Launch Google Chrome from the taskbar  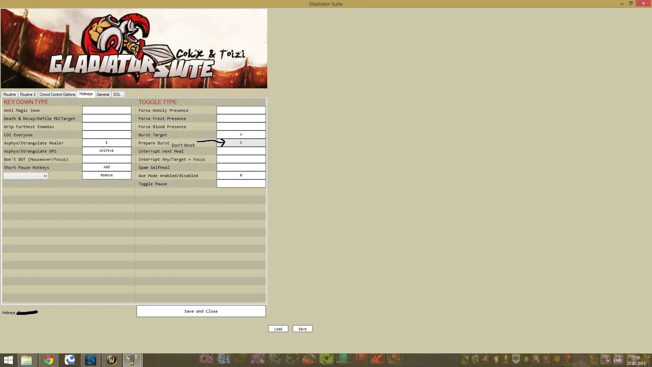(49, 360)
